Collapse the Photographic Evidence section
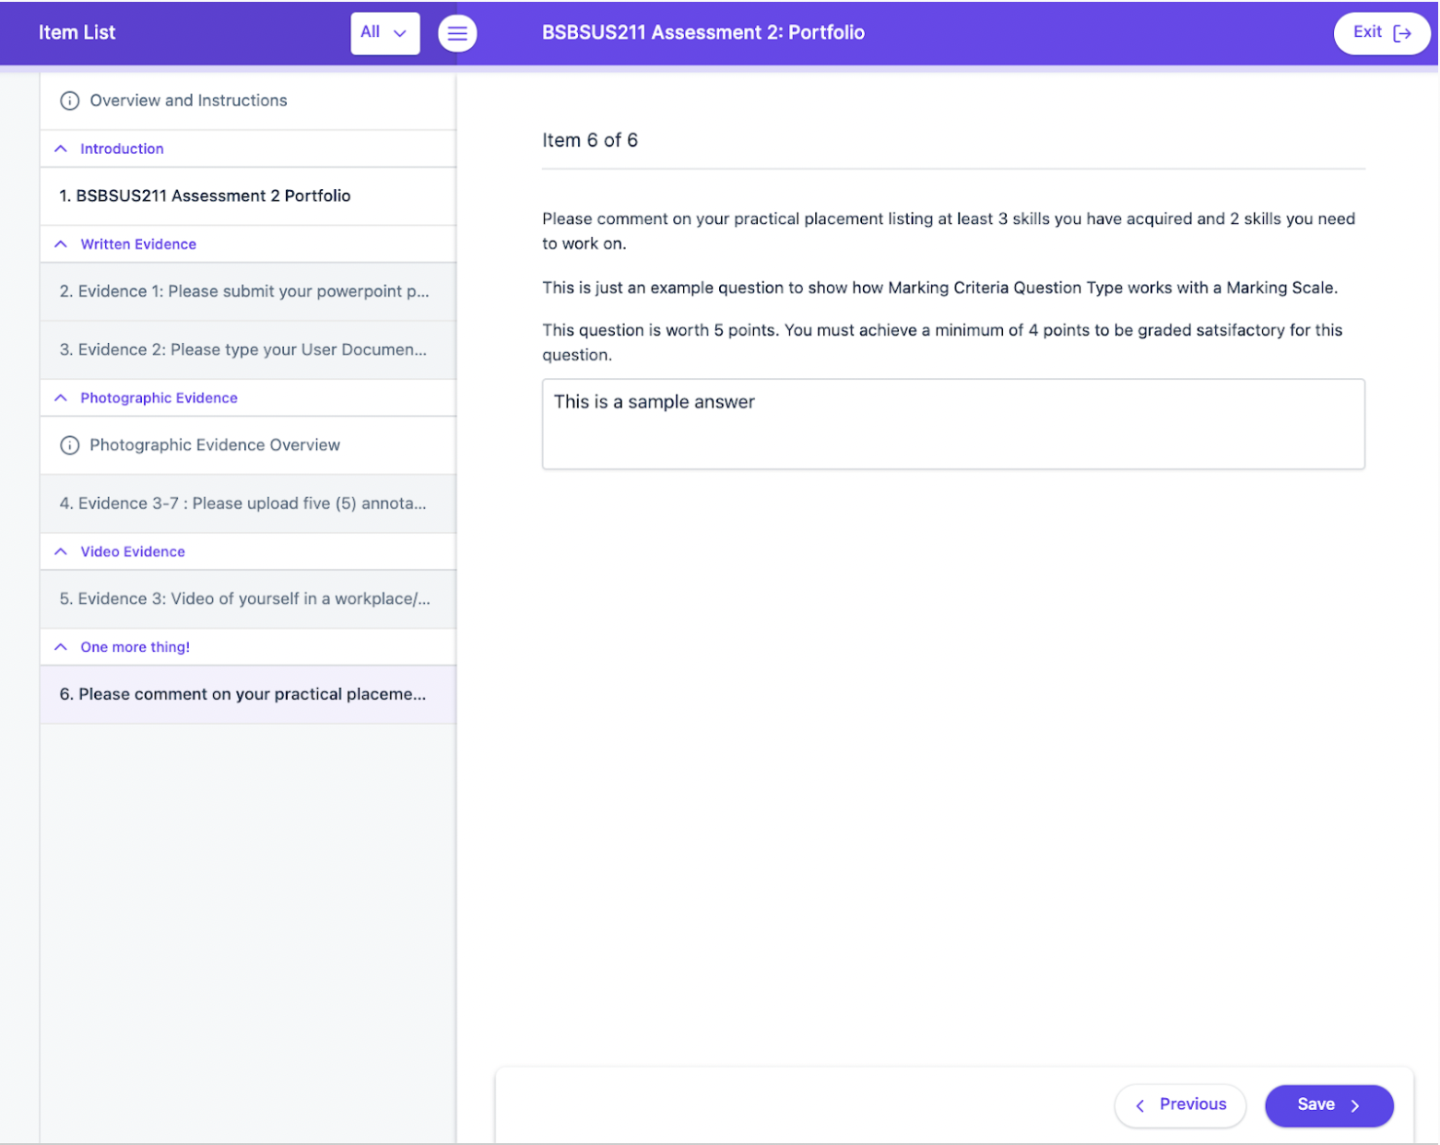The height and width of the screenshot is (1145, 1440). pyautogui.click(x=61, y=398)
